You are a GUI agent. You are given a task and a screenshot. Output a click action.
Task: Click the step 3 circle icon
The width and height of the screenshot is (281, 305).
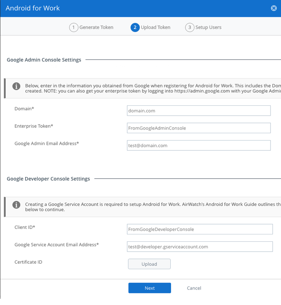coord(190,27)
